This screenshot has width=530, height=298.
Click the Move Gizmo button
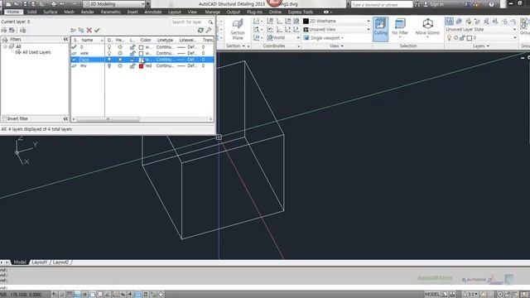(427, 27)
